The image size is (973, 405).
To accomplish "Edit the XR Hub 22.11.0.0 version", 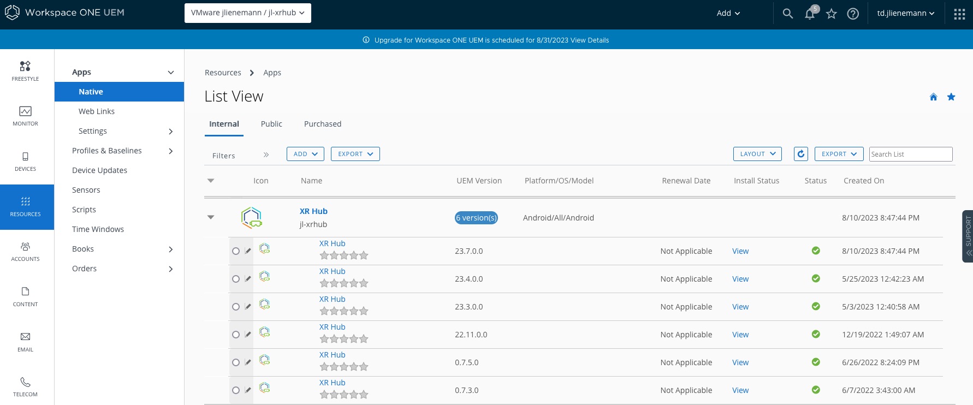I will click(x=248, y=335).
